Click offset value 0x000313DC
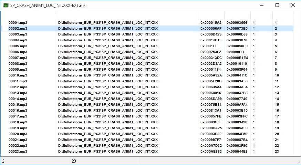This screenshot has width=301, height=165. [x=211, y=58]
